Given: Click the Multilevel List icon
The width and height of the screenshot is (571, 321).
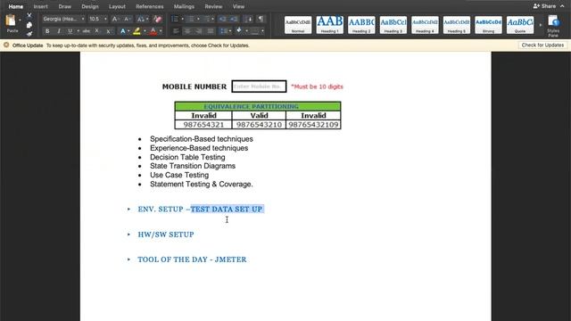Looking at the screenshot, I should pos(206,19).
